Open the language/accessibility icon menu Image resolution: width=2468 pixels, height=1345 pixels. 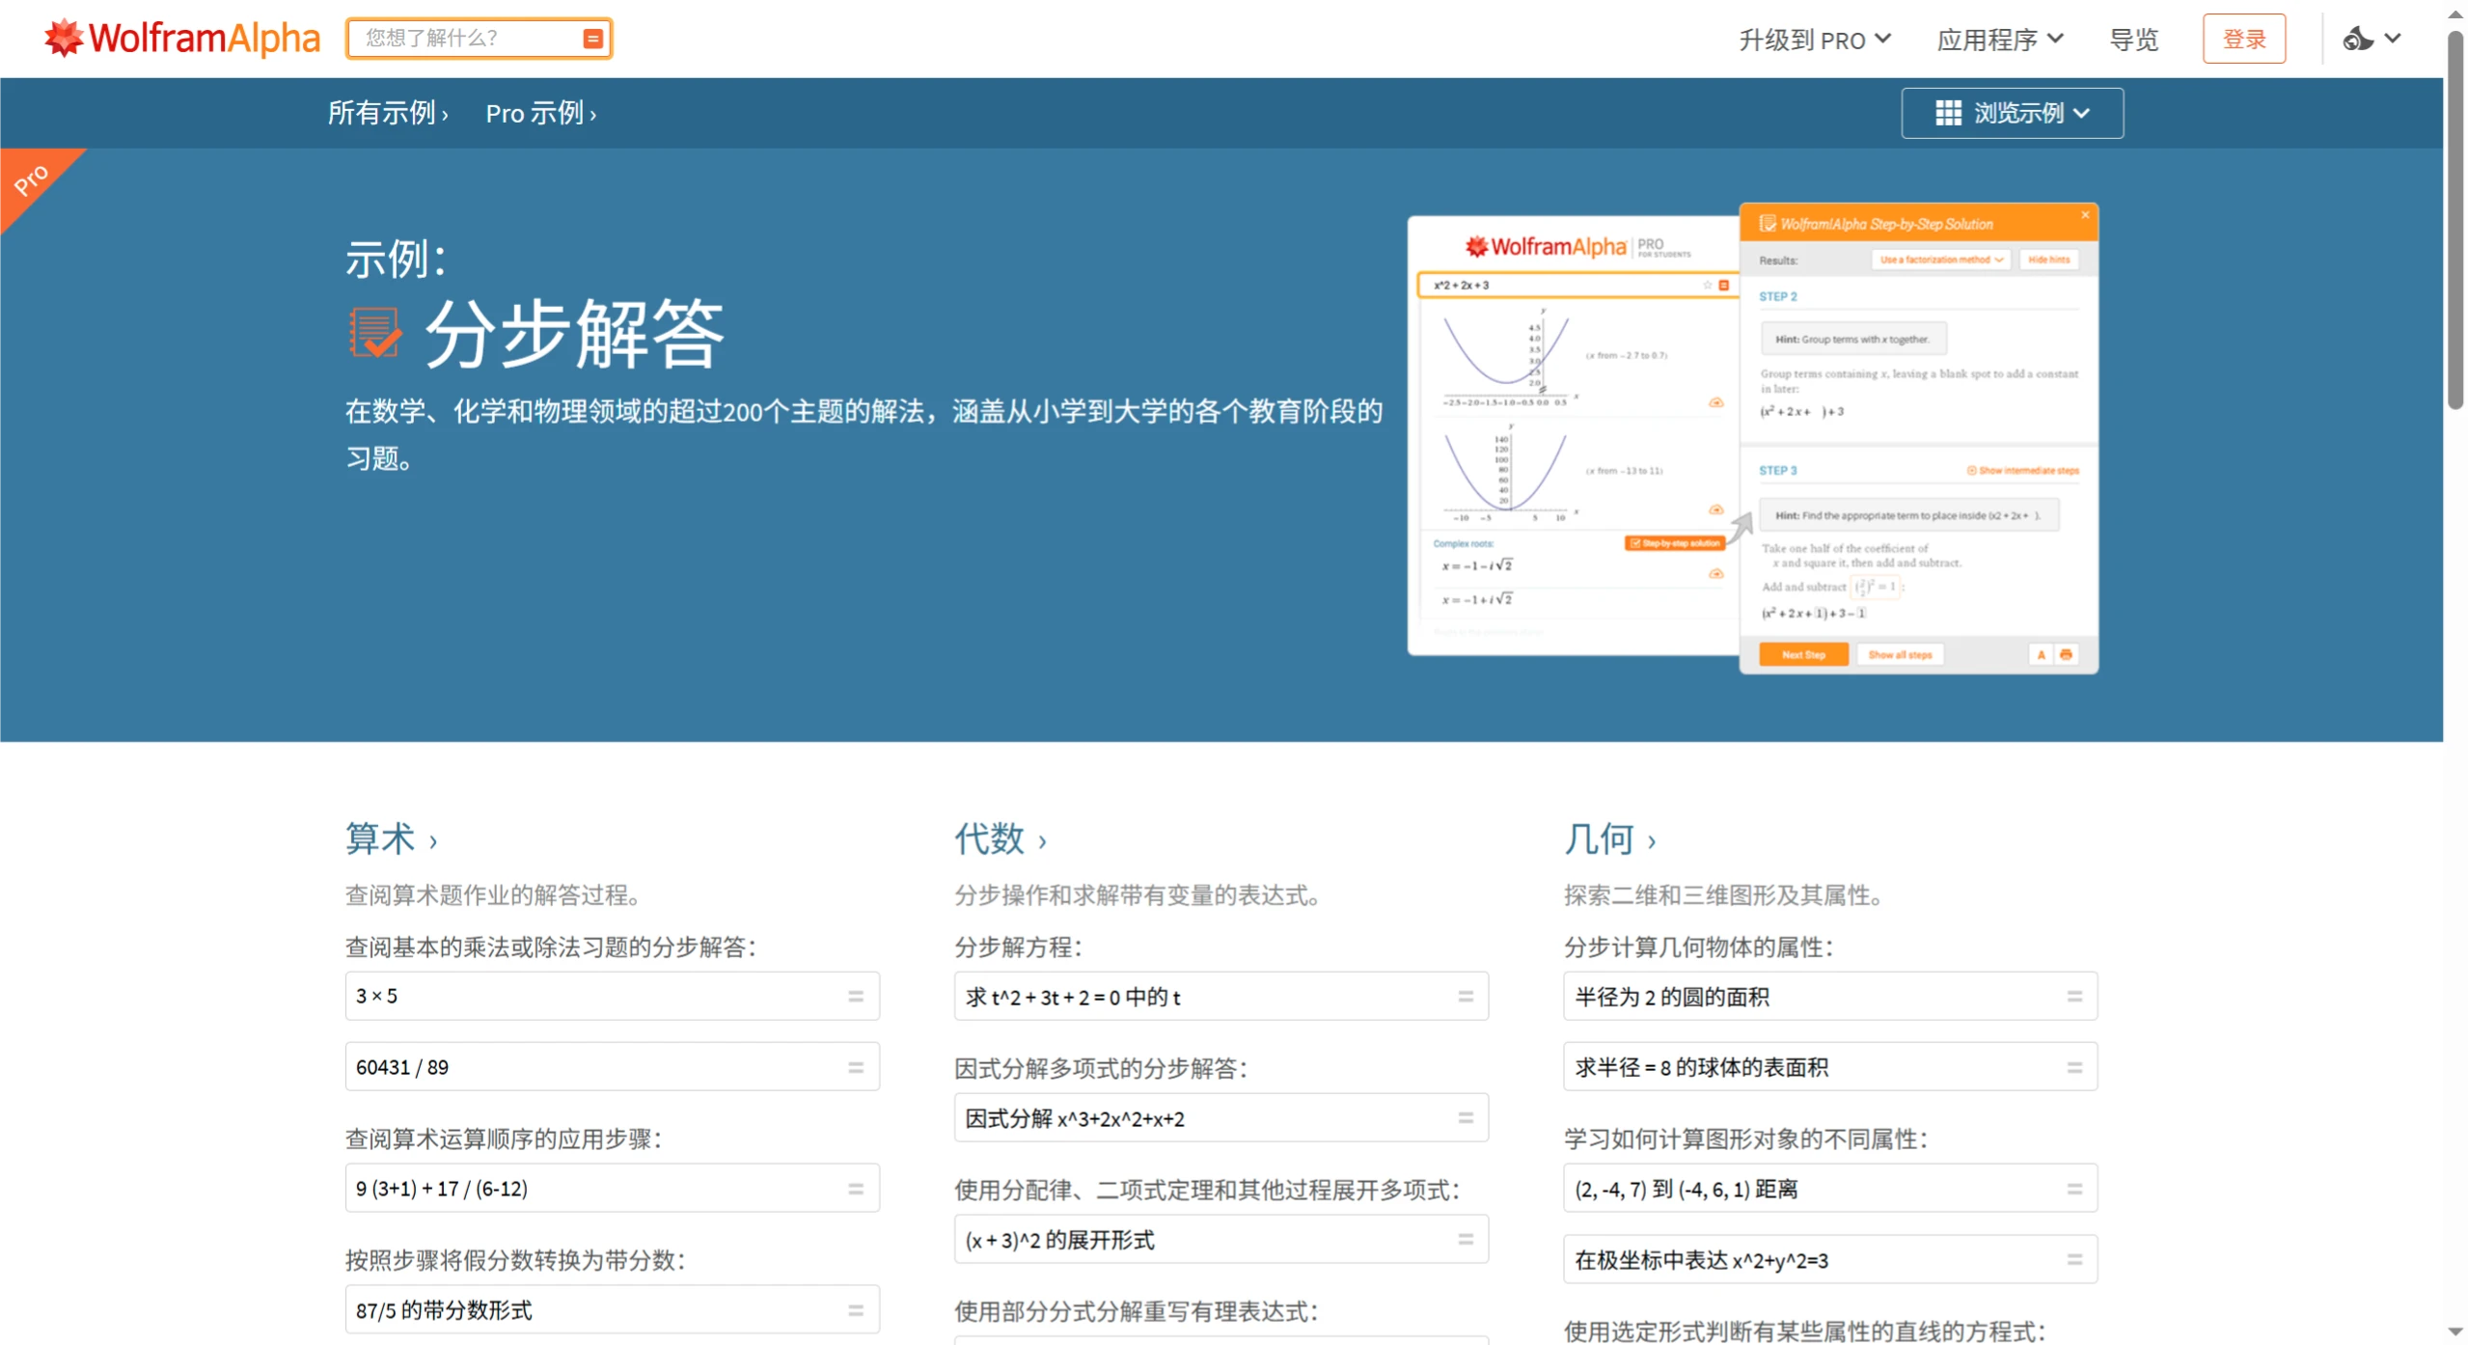[x=2372, y=39]
